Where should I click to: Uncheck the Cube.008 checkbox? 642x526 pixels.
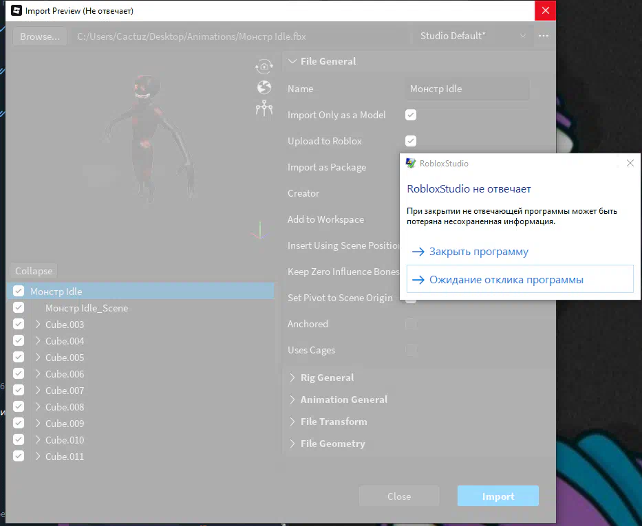pyautogui.click(x=19, y=406)
